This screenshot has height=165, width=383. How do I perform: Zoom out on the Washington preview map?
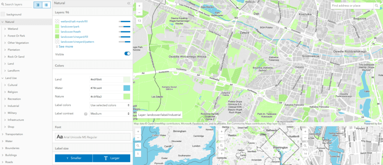click(221, 137)
